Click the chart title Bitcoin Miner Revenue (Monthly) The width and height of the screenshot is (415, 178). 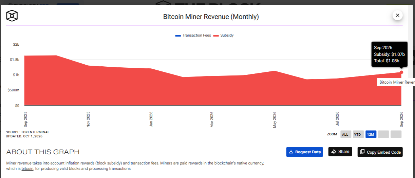click(211, 17)
